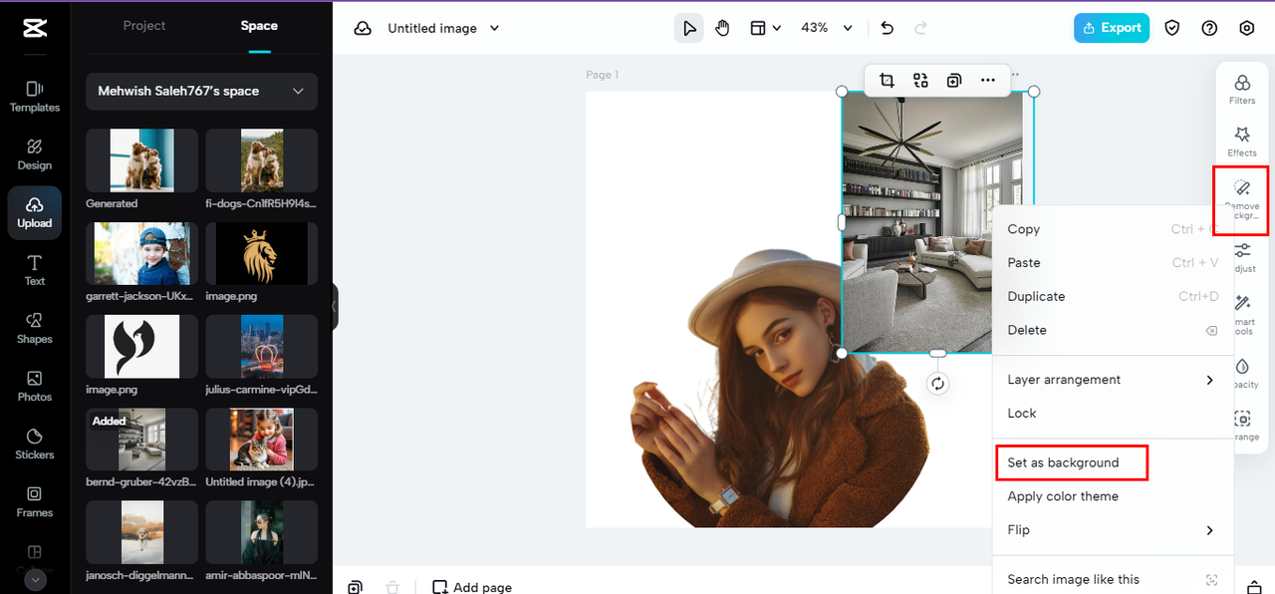Switch to the Project tab
The height and width of the screenshot is (594, 1275).
144,26
